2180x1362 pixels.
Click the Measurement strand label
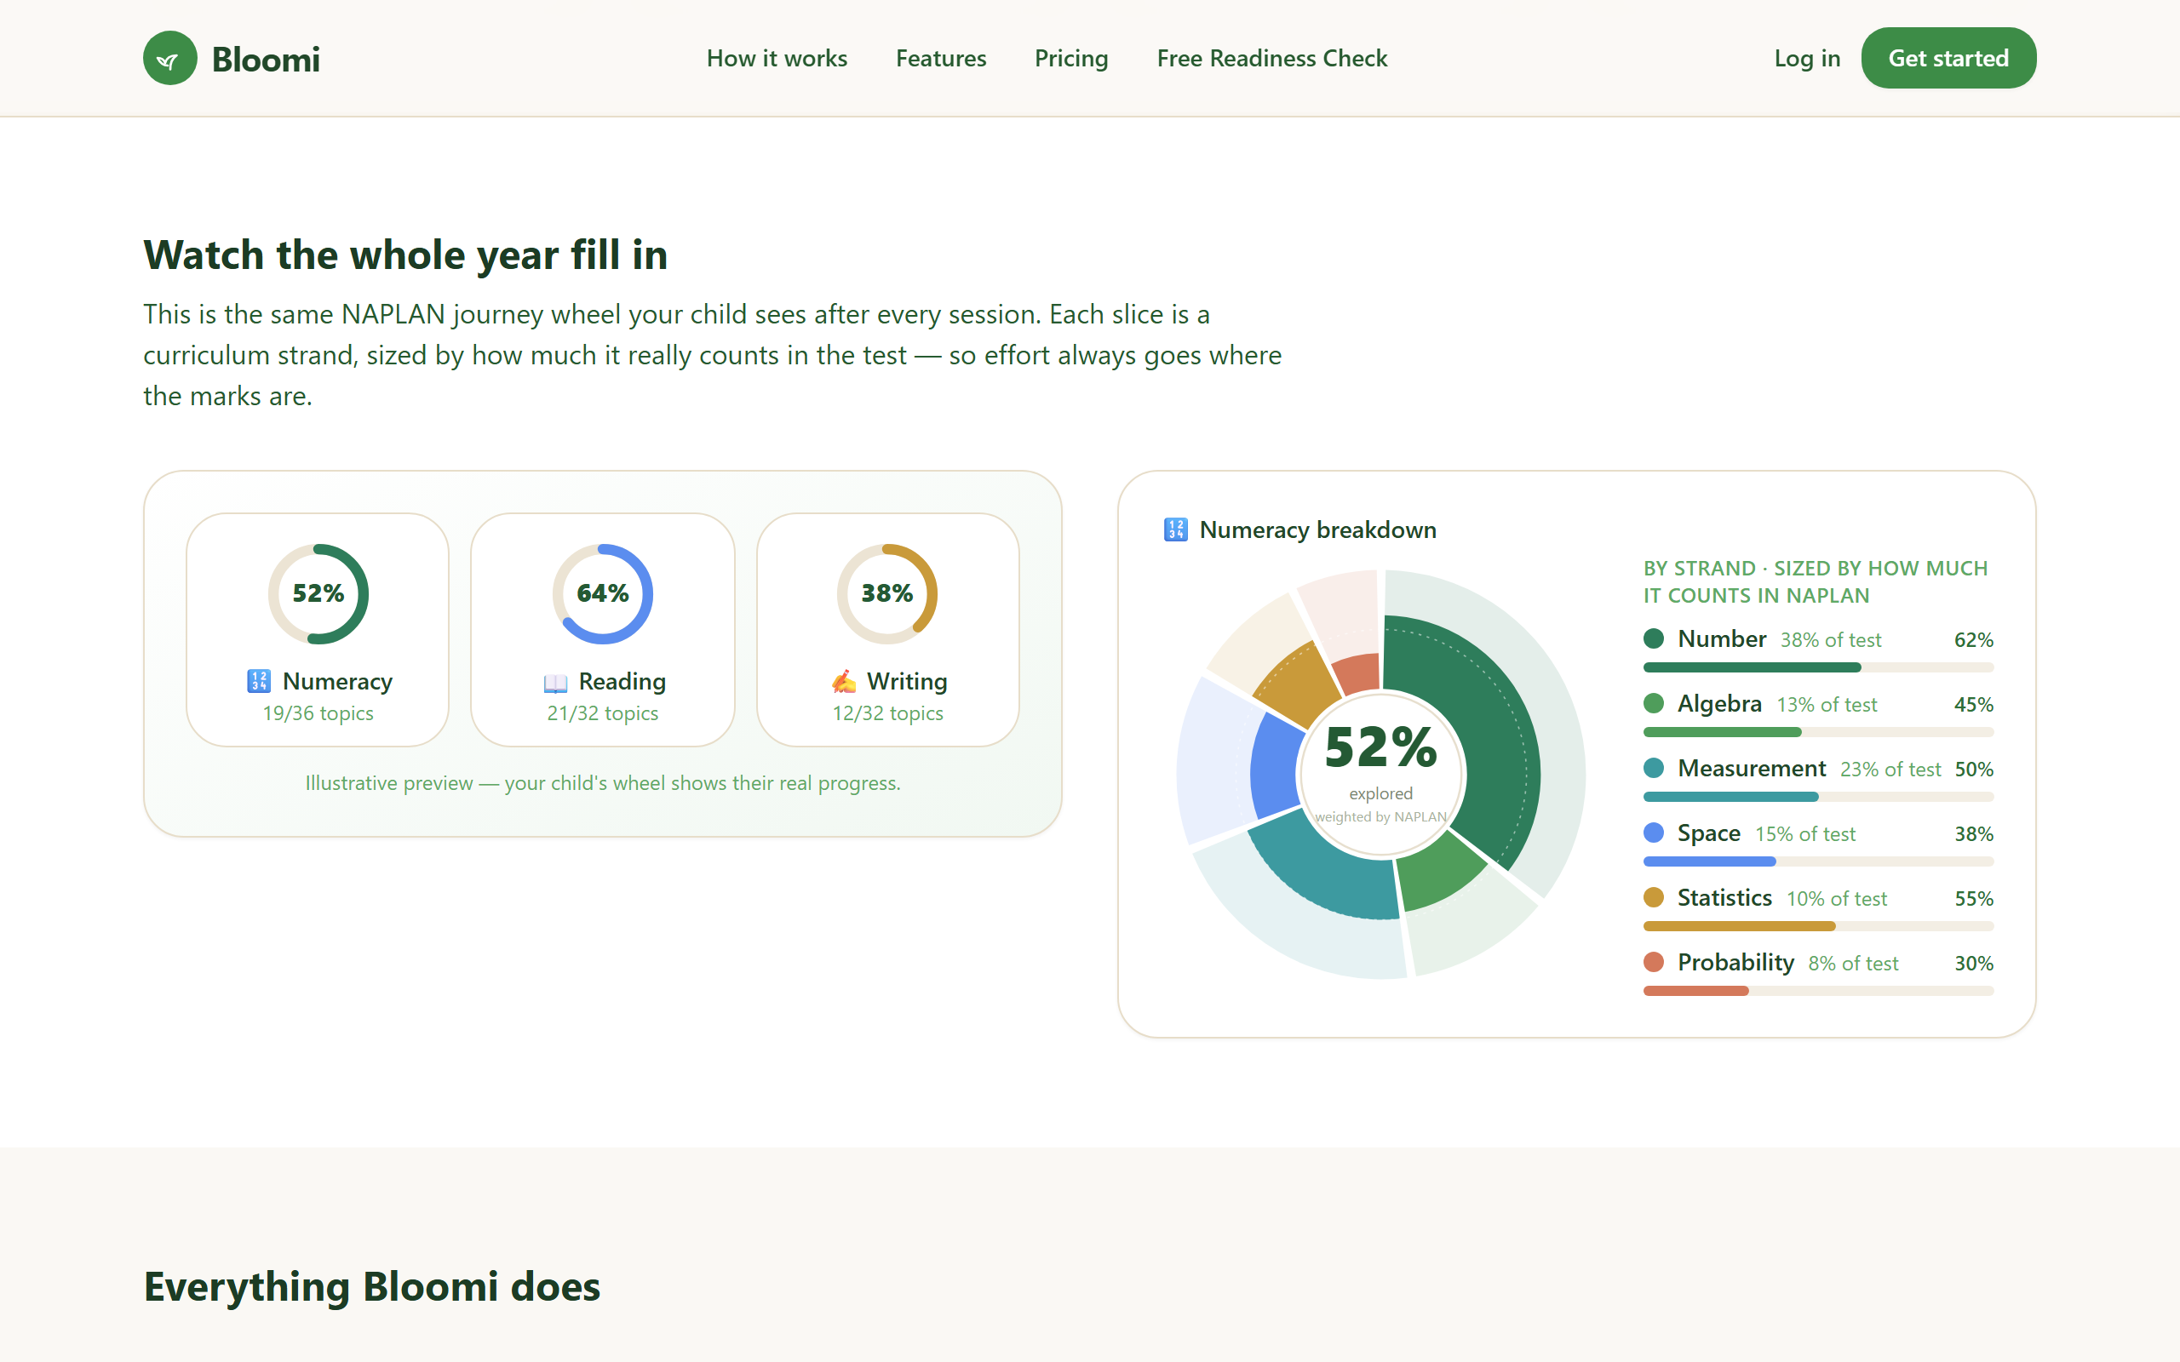coord(1751,769)
